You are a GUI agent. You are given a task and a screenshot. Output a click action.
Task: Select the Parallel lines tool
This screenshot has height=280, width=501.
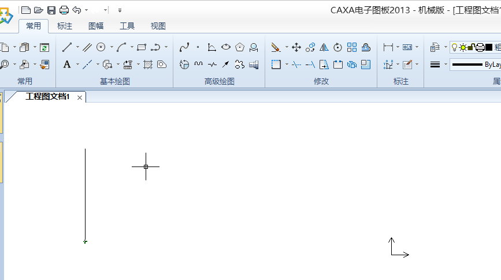(87, 47)
